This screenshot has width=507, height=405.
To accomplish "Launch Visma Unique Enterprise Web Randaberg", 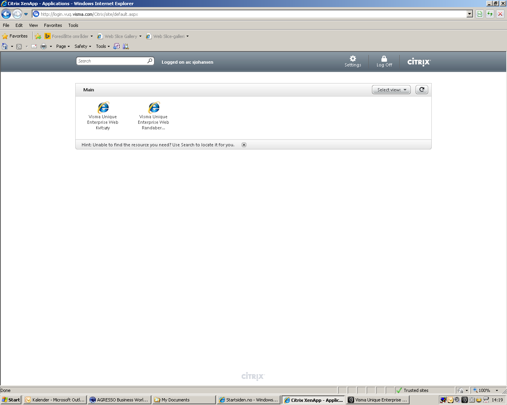I will point(154,115).
